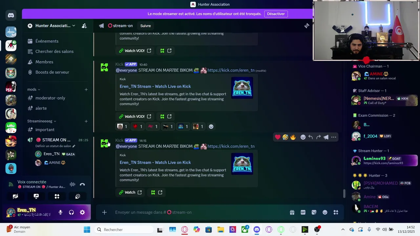Open Eren_TN Stream title link in 10:40 embed
420x236 pixels.
(x=155, y=86)
